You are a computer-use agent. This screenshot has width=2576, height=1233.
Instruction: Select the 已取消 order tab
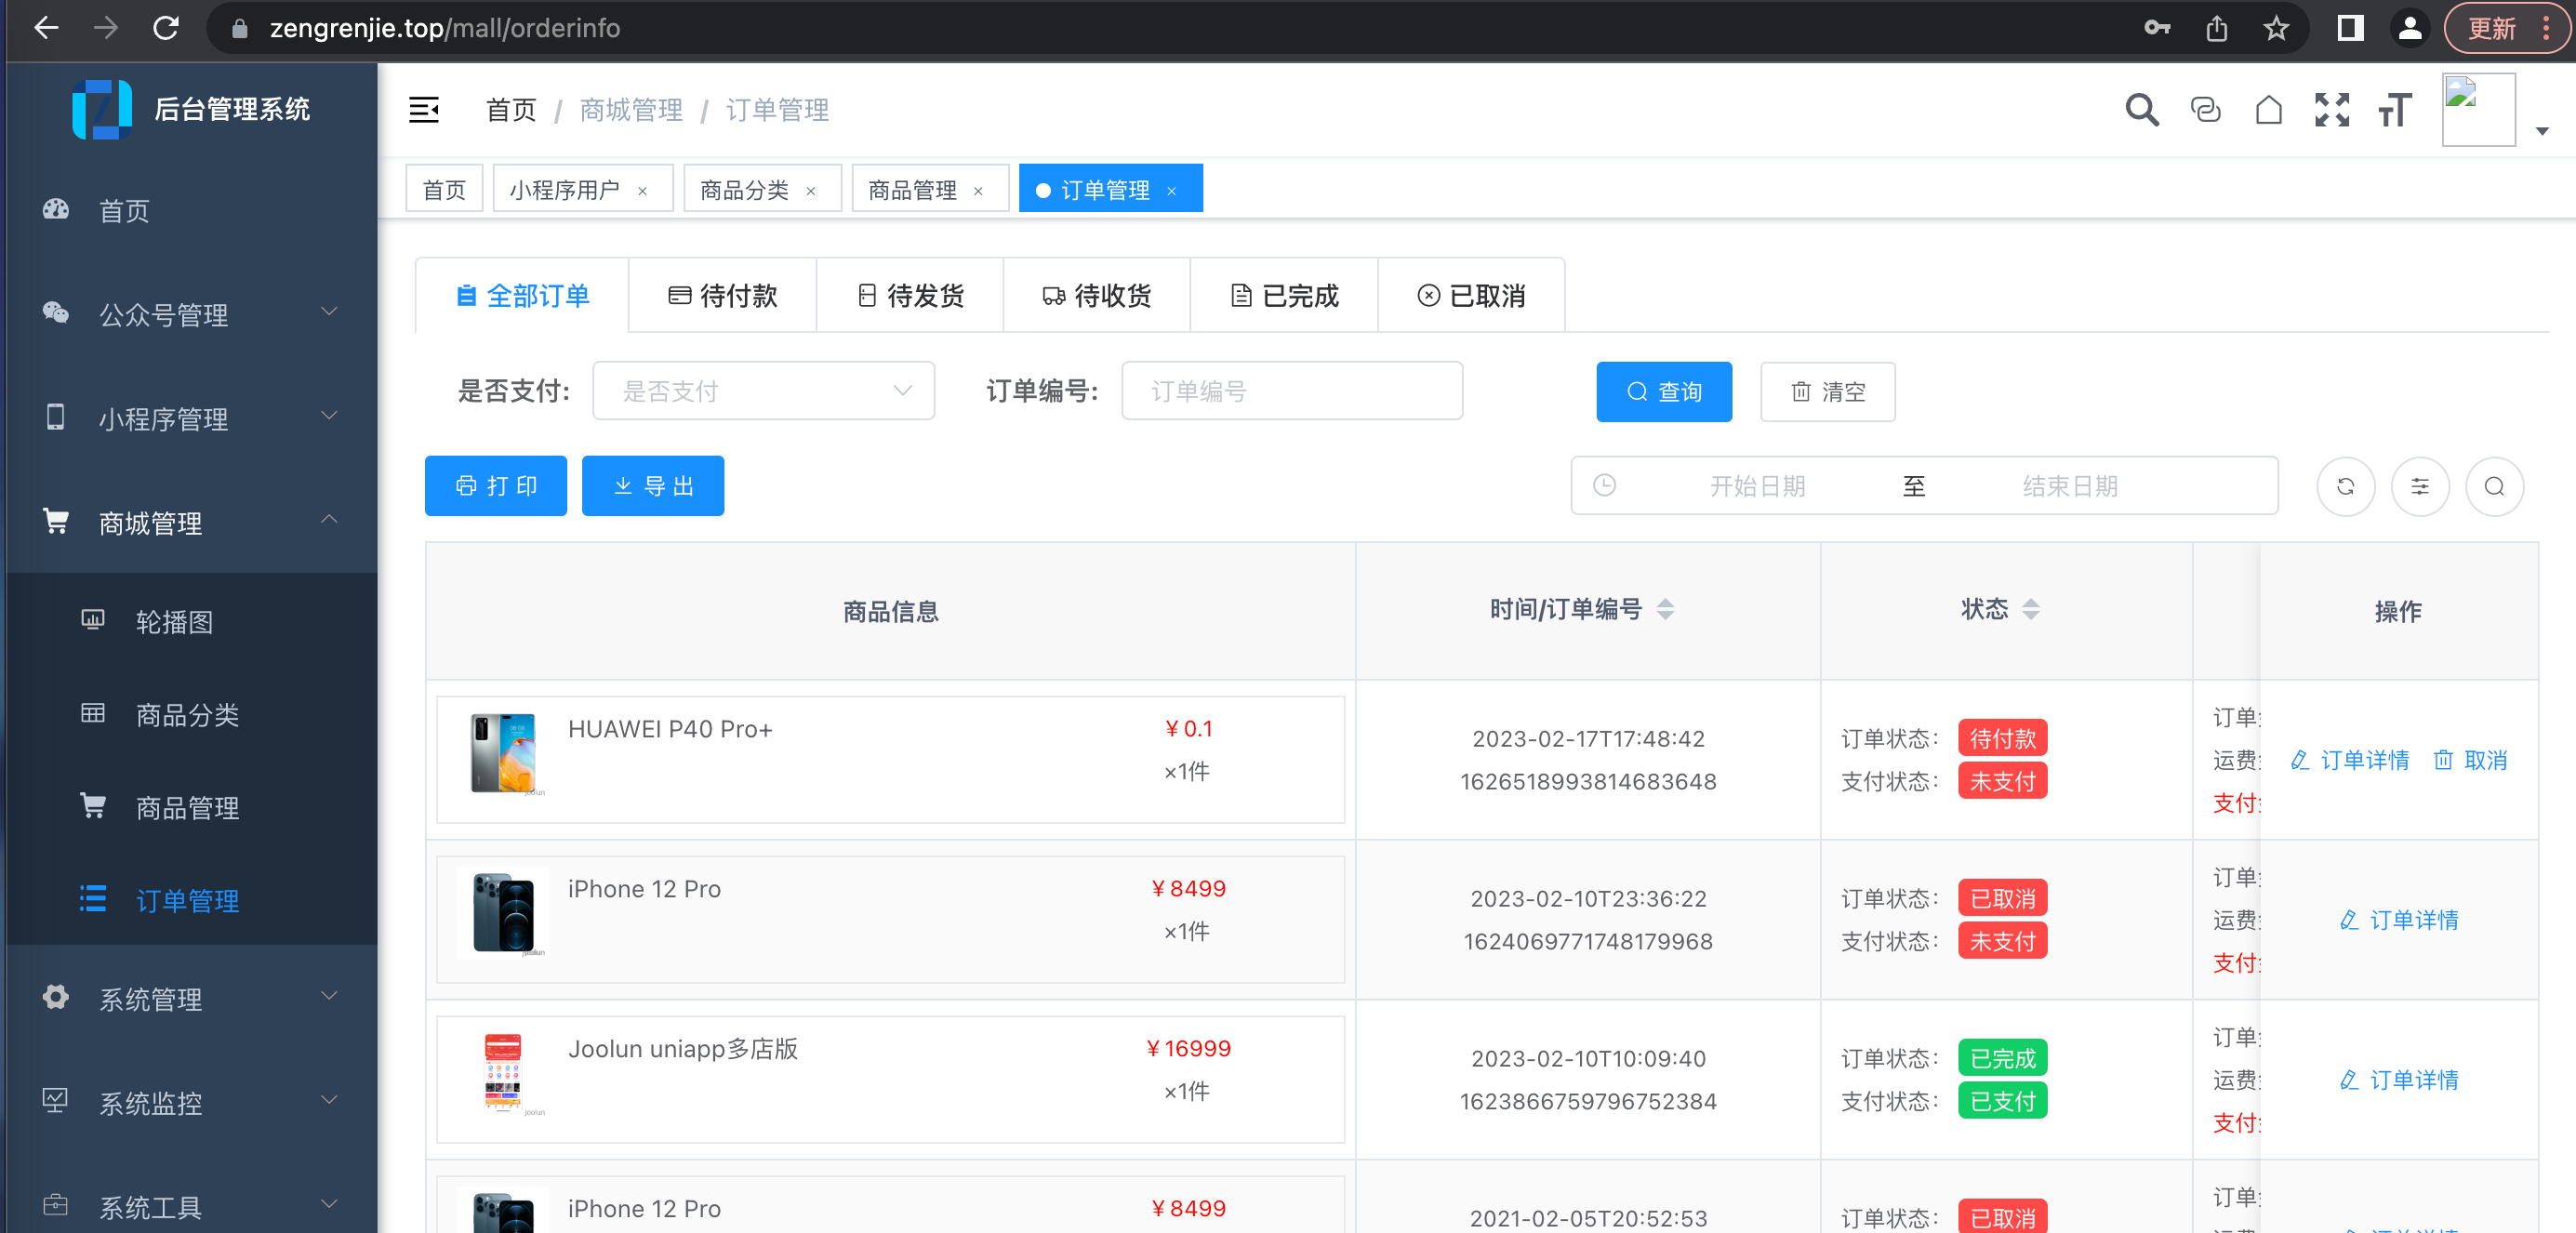coord(1471,296)
